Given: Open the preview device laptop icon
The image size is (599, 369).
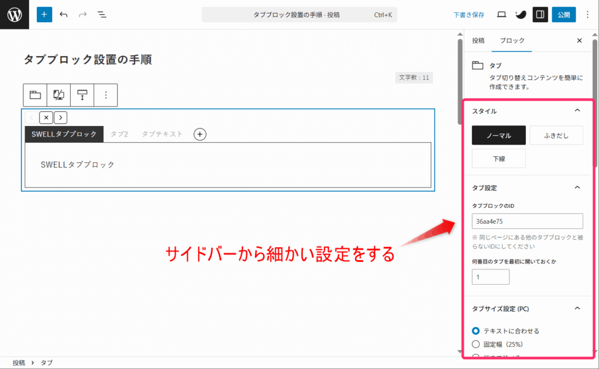Looking at the screenshot, I should 501,15.
